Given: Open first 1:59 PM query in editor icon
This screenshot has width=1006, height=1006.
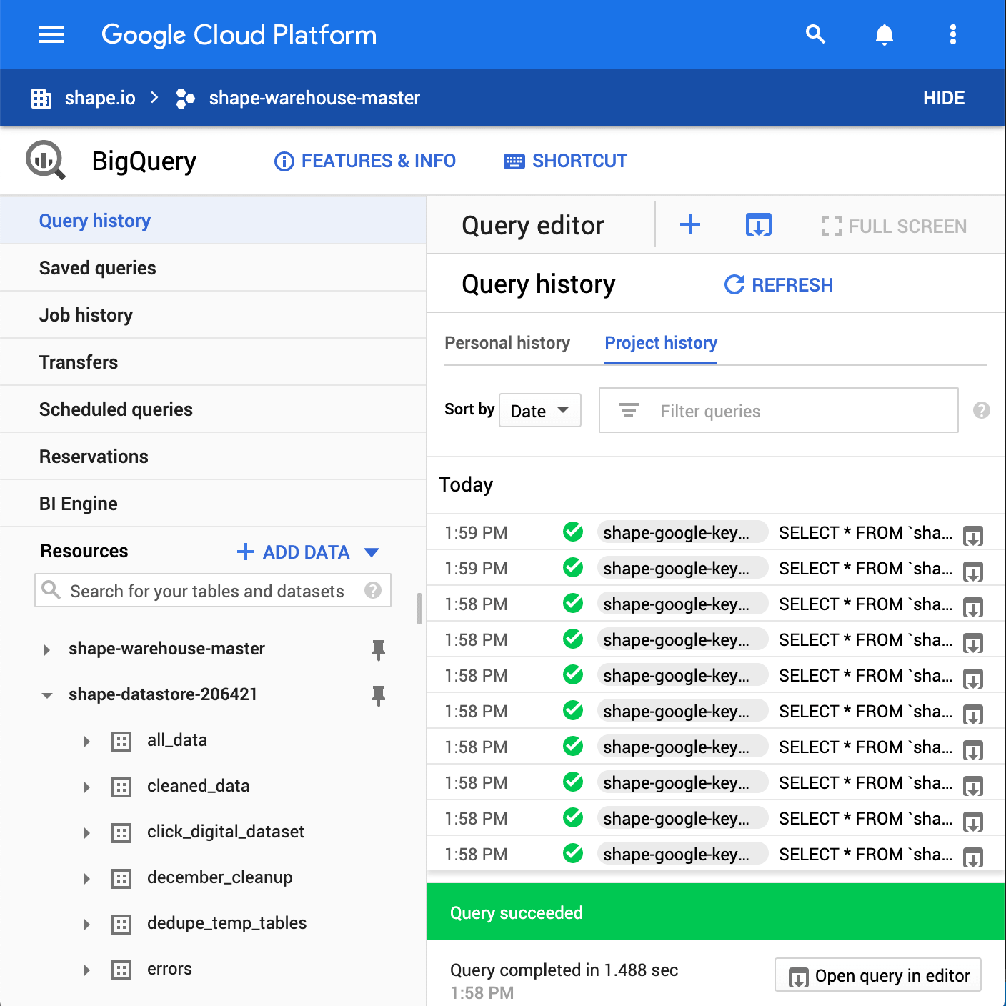Looking at the screenshot, I should [973, 535].
